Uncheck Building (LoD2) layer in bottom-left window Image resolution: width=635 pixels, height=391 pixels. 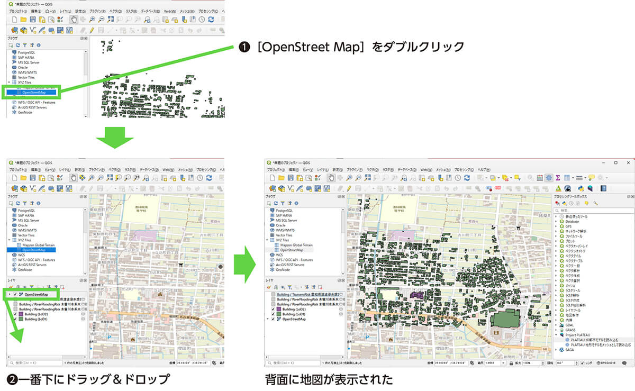tap(15, 314)
